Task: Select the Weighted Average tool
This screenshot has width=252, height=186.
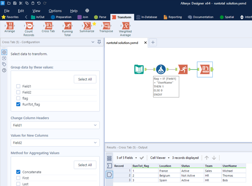Action: coord(125,26)
